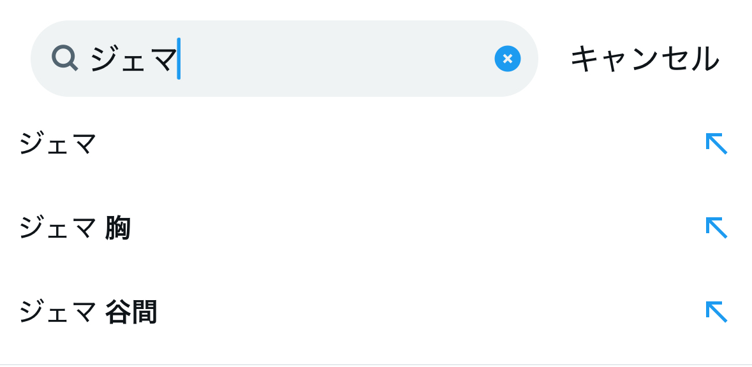Click the typed ジェマ text in the search box
This screenshot has width=752, height=367.
pyautogui.click(x=133, y=59)
